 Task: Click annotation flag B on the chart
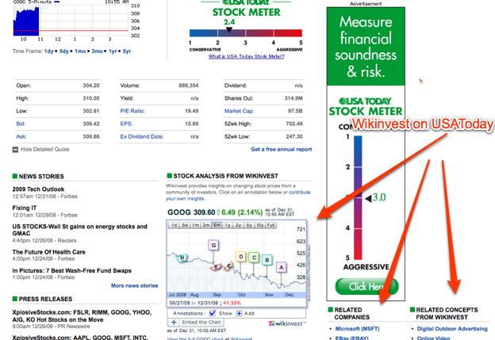[x=267, y=260]
